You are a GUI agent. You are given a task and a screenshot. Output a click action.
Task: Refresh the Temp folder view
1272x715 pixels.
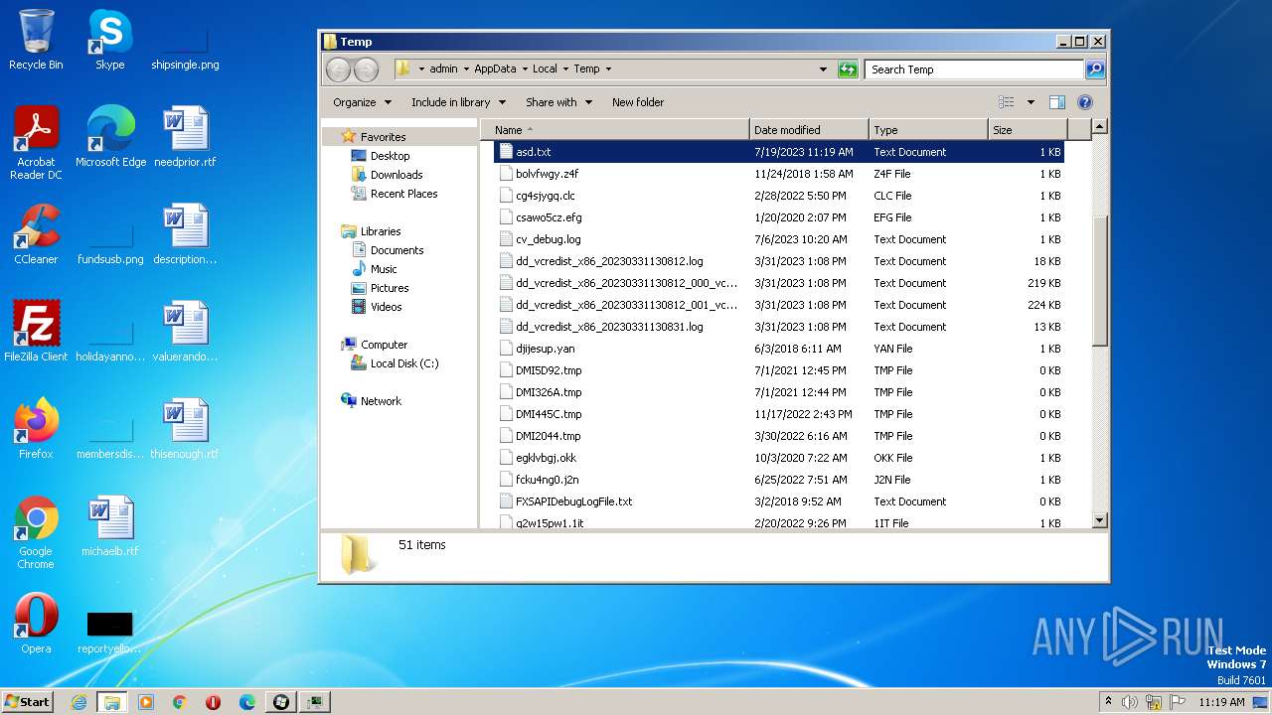coord(848,70)
